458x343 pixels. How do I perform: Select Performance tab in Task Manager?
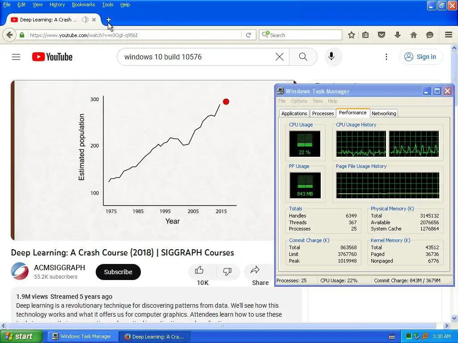(352, 113)
